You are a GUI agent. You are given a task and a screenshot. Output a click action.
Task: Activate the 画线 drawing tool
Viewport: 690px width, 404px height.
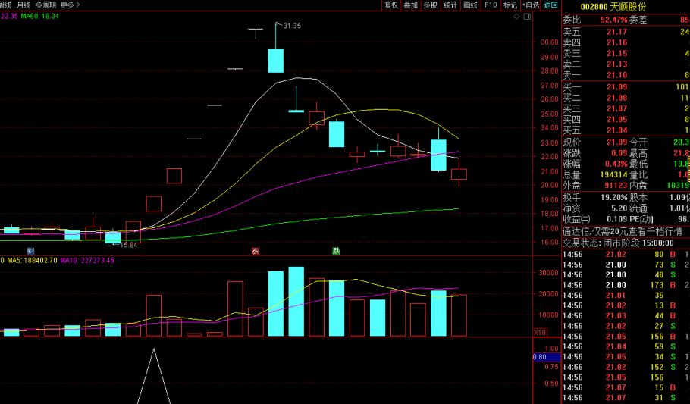coord(470,5)
